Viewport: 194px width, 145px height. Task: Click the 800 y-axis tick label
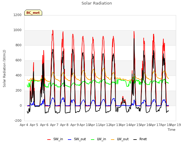click(18, 45)
